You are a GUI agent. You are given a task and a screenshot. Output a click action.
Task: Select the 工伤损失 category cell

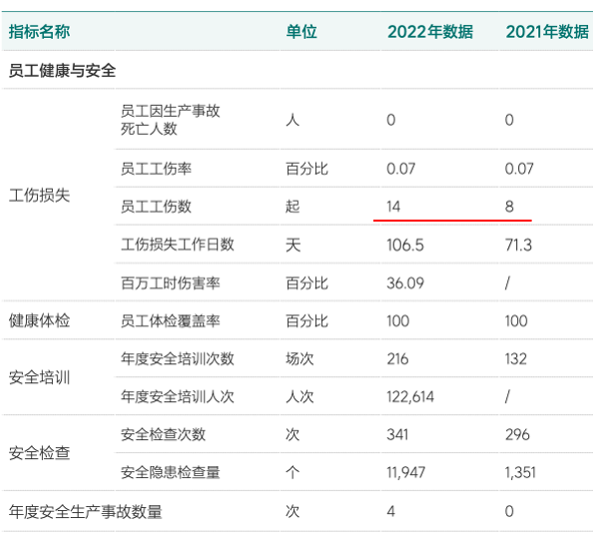pyautogui.click(x=39, y=196)
